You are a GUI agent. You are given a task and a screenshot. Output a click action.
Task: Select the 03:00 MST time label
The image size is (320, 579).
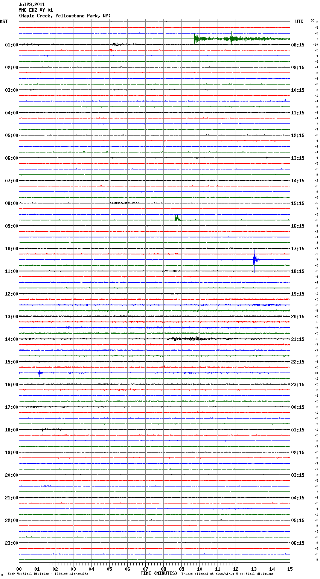pyautogui.click(x=12, y=90)
